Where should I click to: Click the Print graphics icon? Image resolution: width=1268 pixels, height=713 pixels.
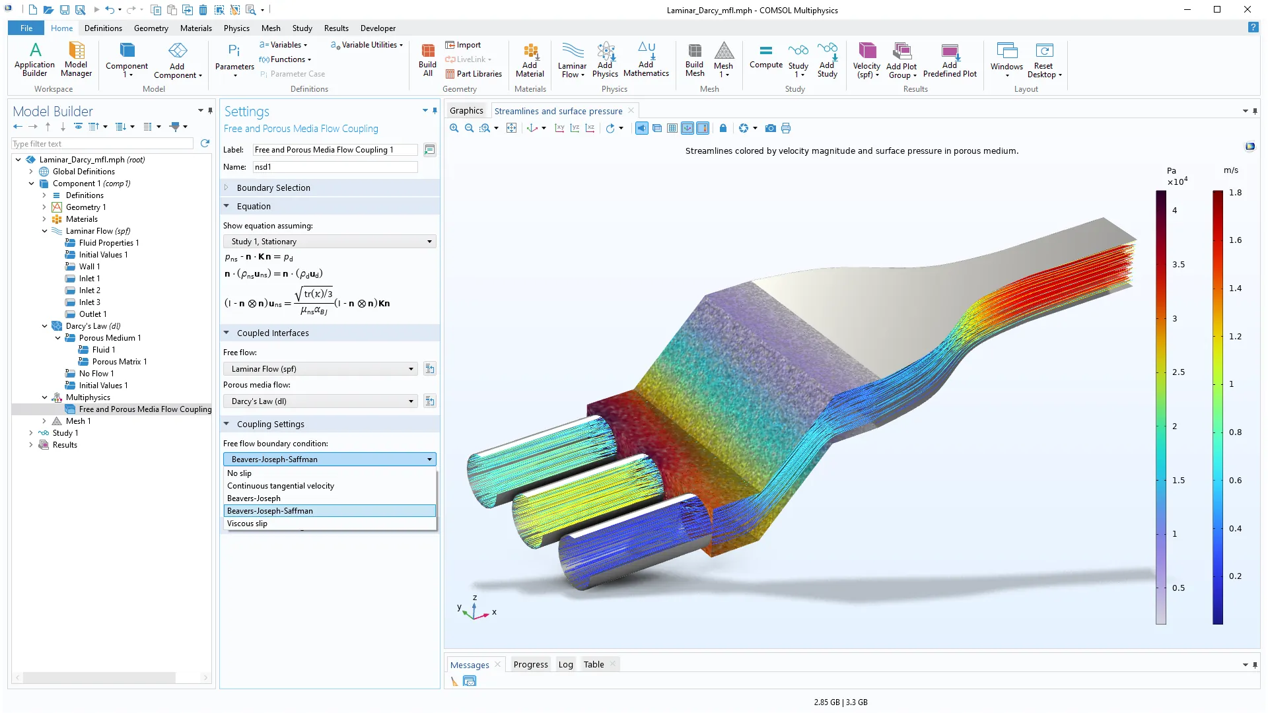click(x=786, y=128)
